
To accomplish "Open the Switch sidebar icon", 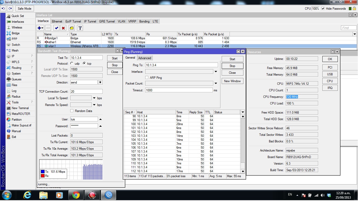I will [x=9, y=45].
